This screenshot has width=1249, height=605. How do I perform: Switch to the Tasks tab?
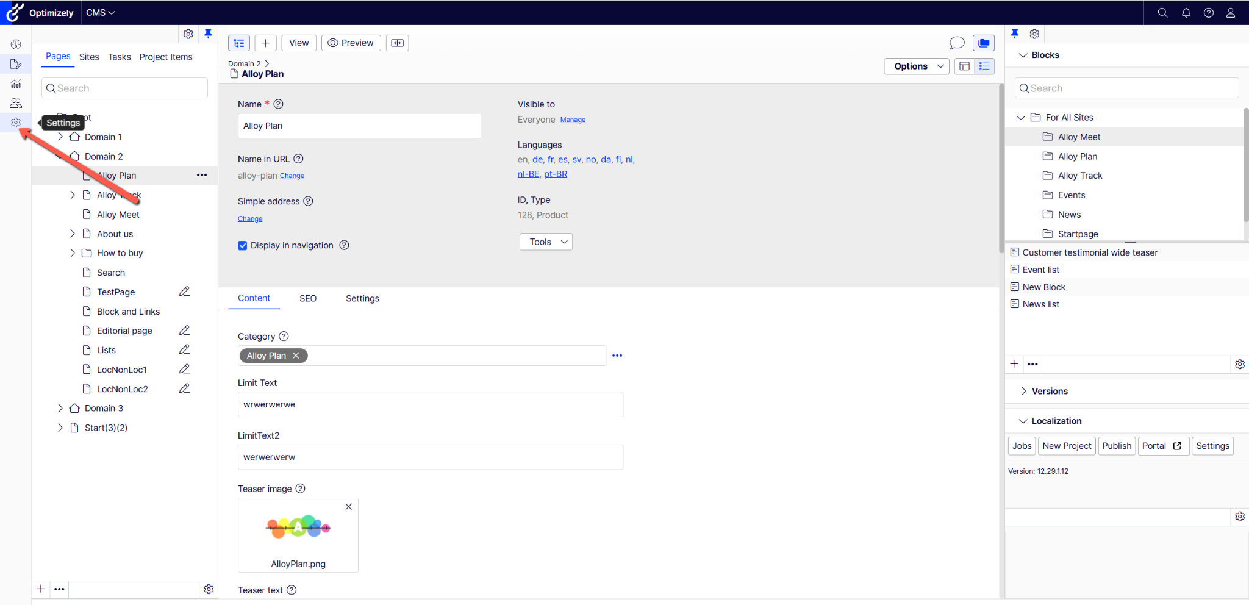pyautogui.click(x=120, y=57)
